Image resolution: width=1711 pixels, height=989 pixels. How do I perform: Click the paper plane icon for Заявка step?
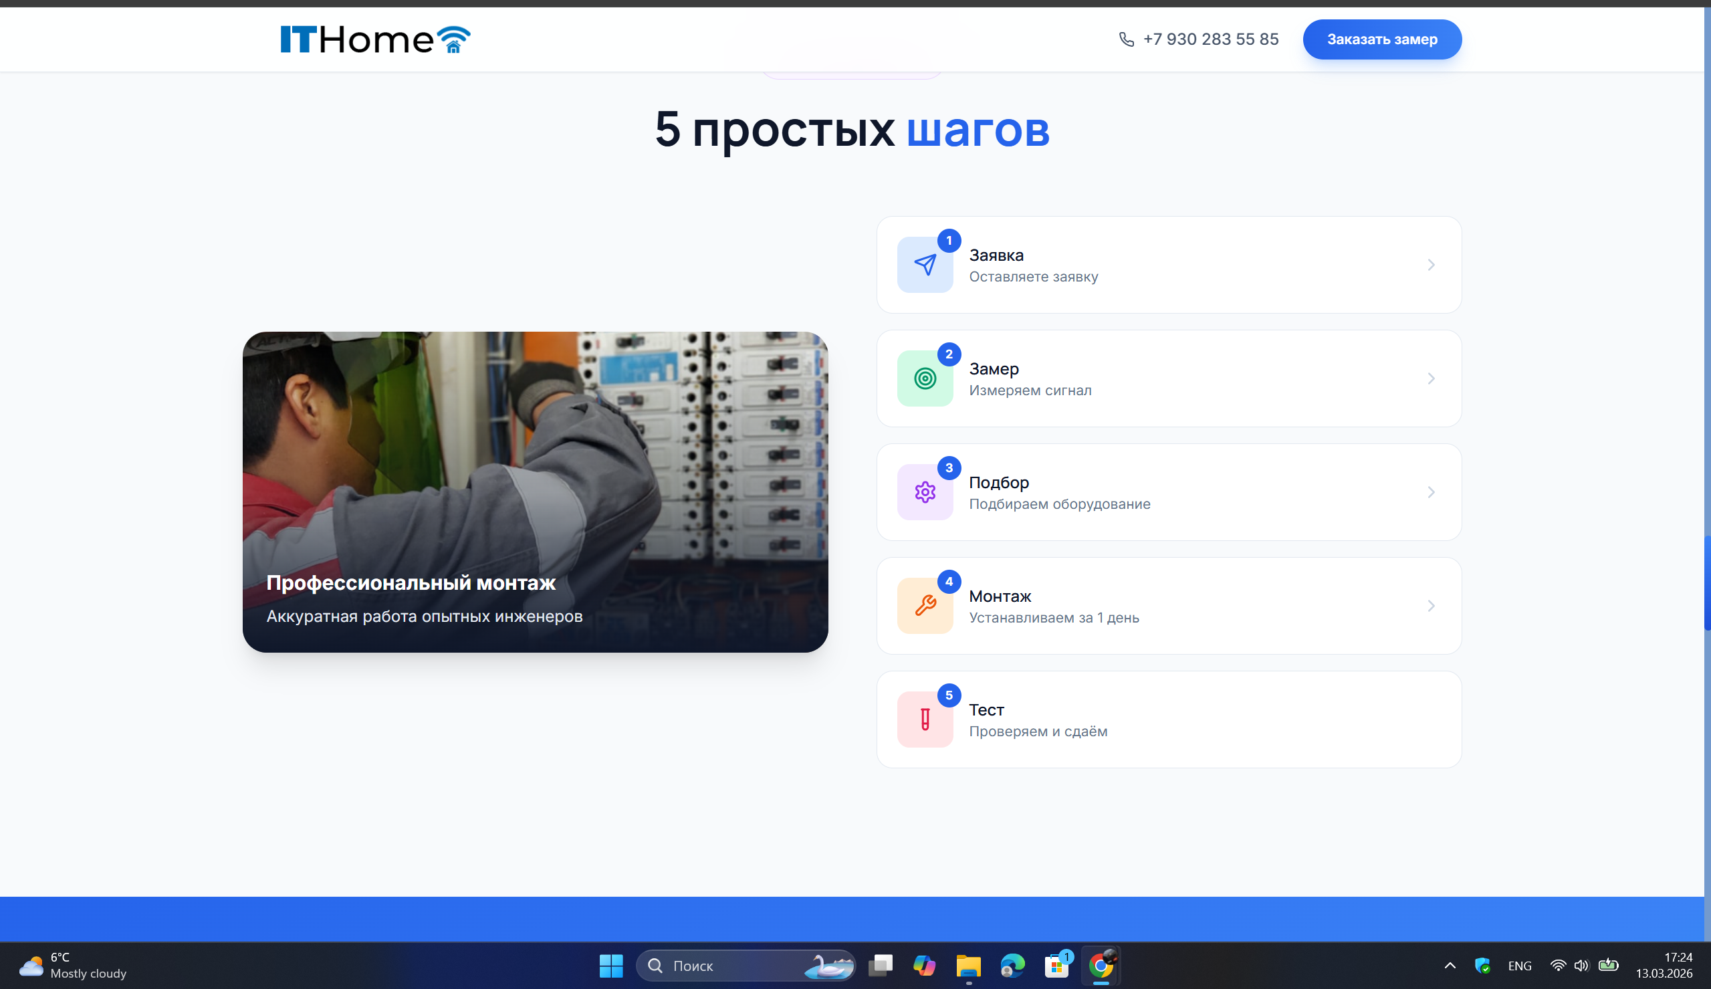[925, 265]
